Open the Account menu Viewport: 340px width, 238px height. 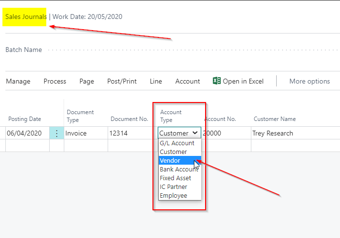point(188,82)
